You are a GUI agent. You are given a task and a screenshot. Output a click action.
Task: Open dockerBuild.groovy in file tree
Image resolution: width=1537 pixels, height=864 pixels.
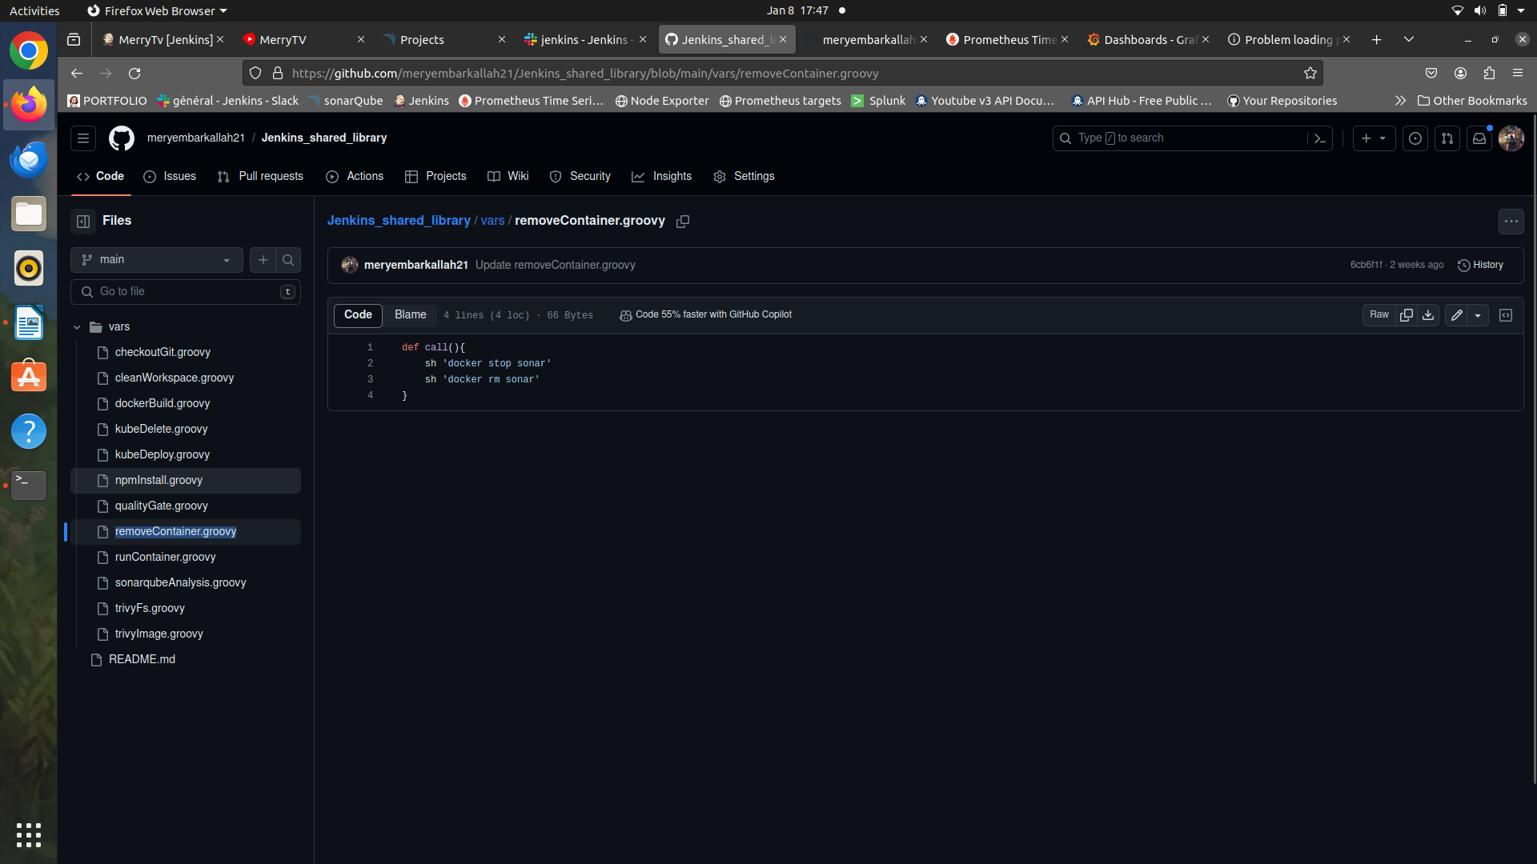pos(163,404)
